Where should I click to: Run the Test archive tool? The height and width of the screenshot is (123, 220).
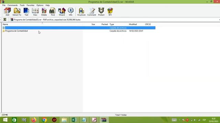[x=26, y=12]
